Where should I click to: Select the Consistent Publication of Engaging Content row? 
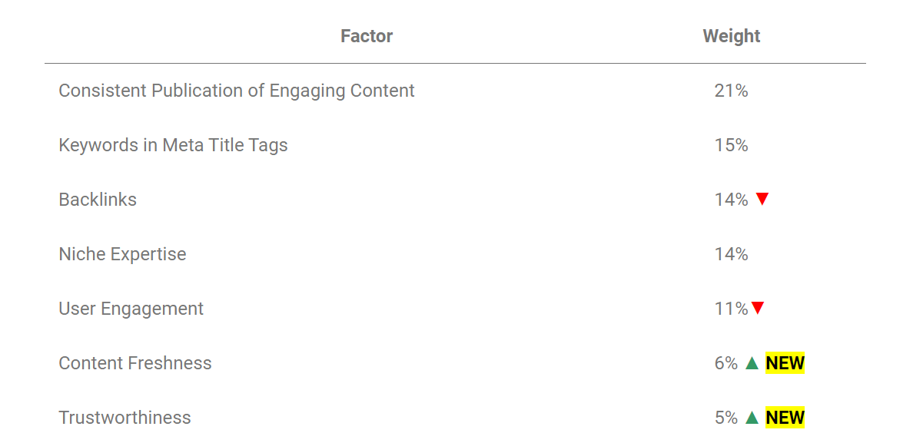(x=236, y=91)
